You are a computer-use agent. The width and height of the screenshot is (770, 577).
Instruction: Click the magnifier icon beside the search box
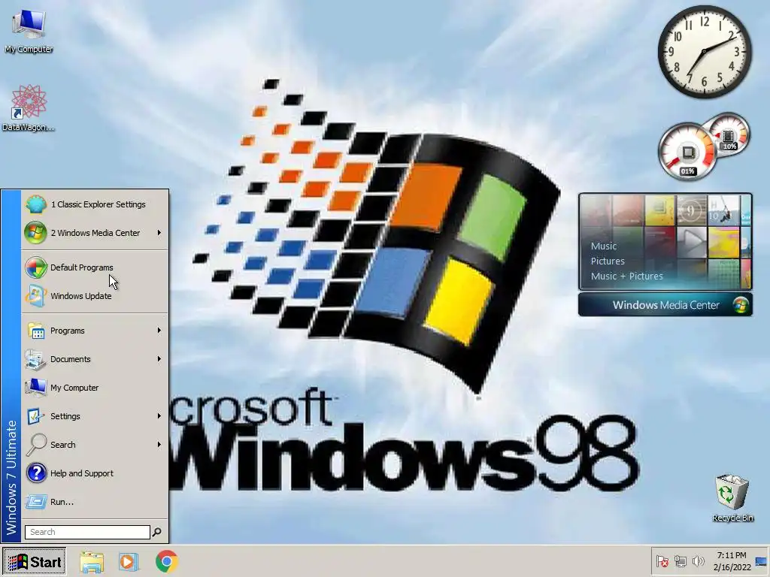[x=156, y=532]
